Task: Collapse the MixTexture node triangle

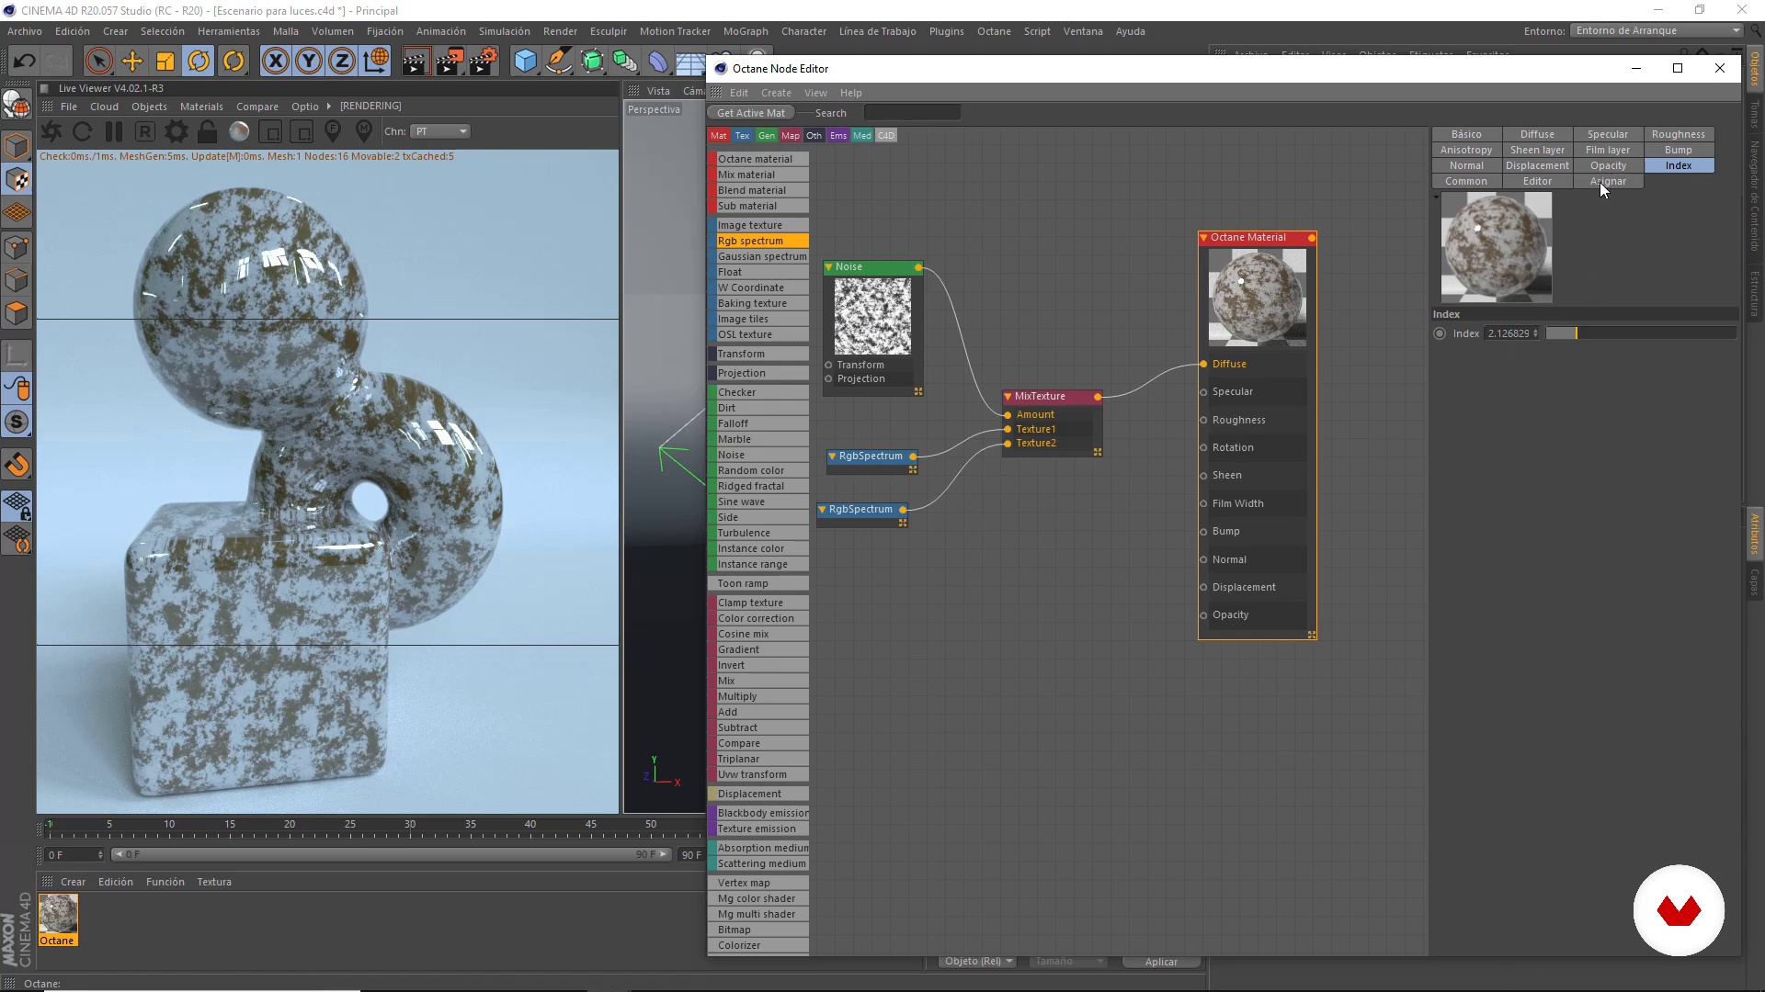Action: (x=1008, y=397)
